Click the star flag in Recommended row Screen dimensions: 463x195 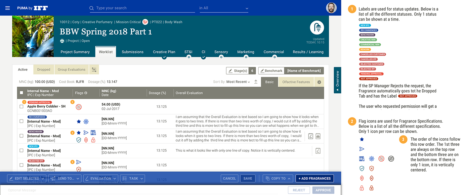point(79,122)
